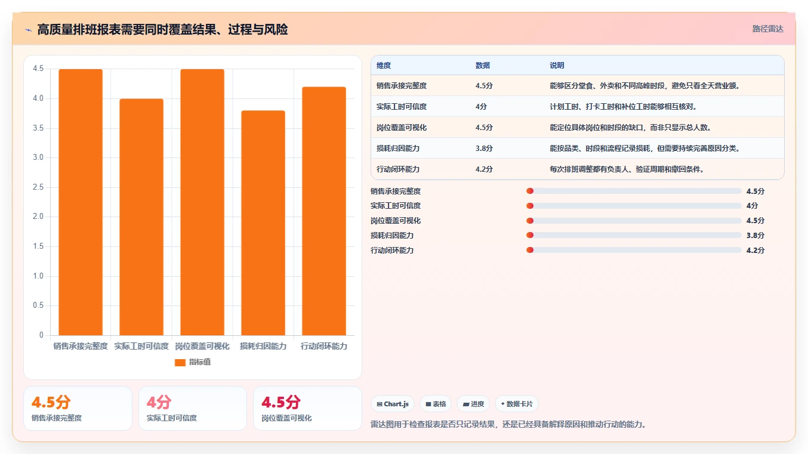Toggle the 指标值 legend swatch

[180, 362]
